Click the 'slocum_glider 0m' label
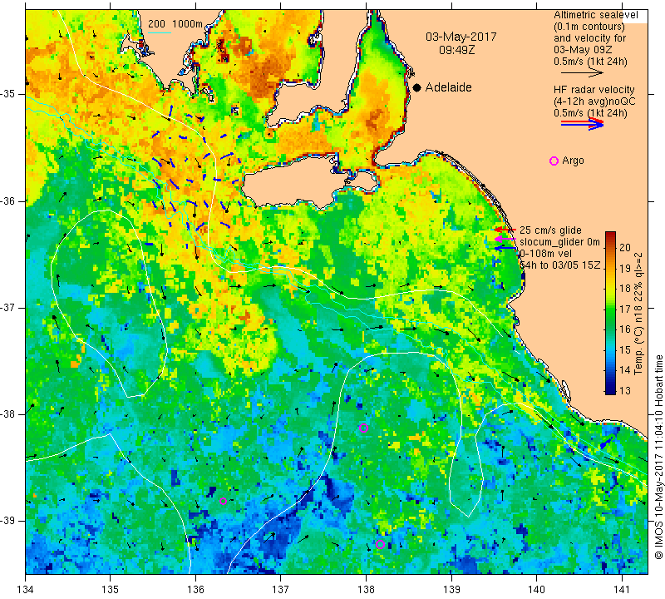This screenshot has height=599, width=665. click(x=559, y=242)
